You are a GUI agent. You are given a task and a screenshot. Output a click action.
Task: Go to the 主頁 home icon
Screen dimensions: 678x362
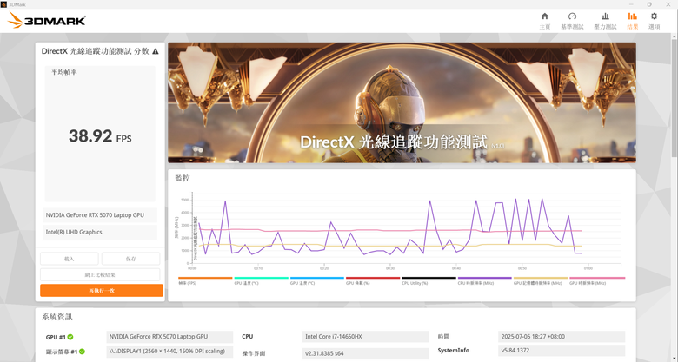click(545, 16)
